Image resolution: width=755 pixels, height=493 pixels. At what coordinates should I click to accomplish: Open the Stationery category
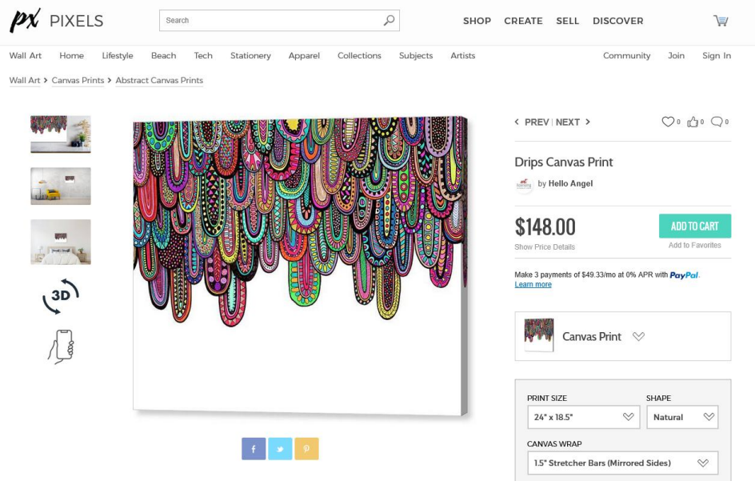point(250,55)
